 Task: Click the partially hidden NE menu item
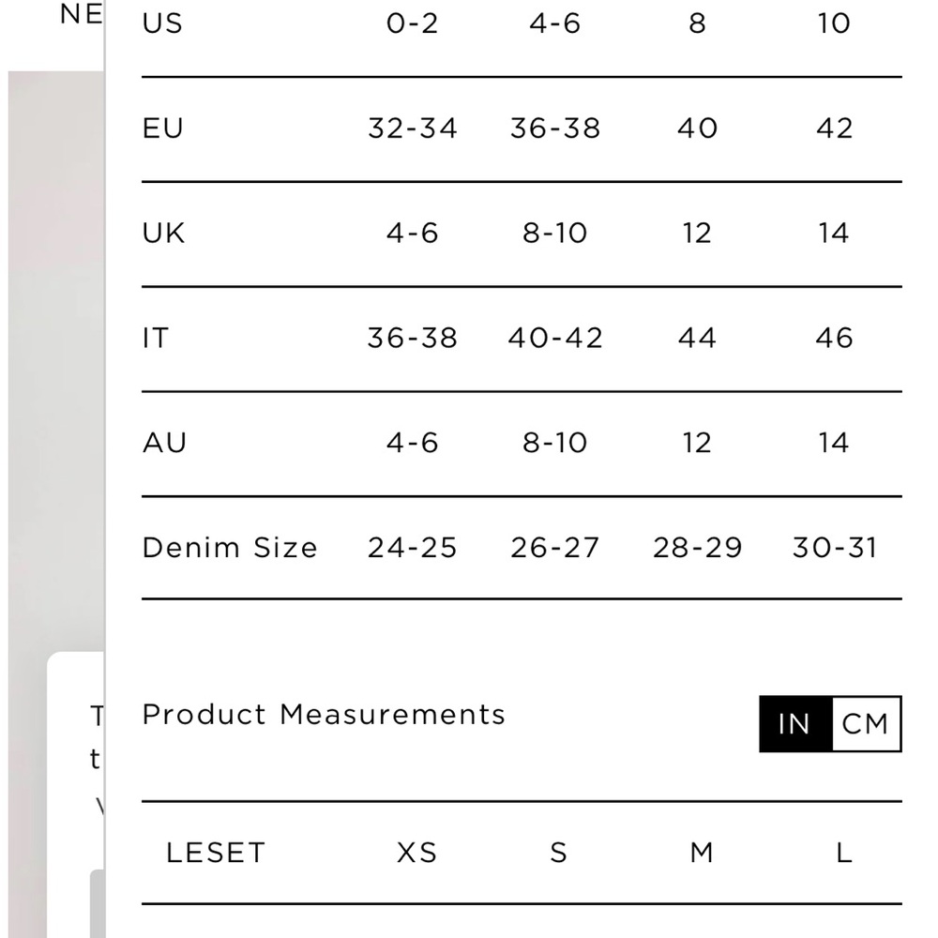coord(82,14)
